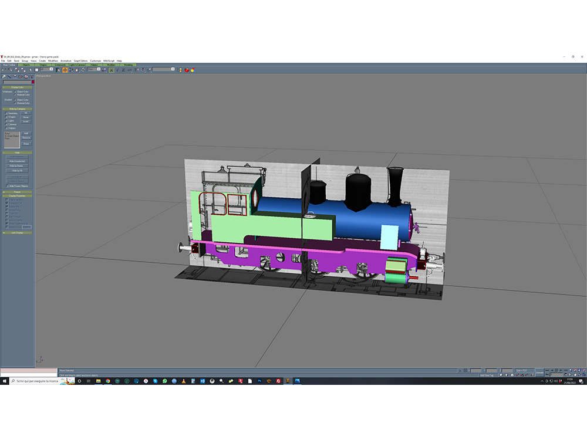Viewport: 587px width, 440px height.
Task: Click the Hide by Hit button
Action: point(17,171)
